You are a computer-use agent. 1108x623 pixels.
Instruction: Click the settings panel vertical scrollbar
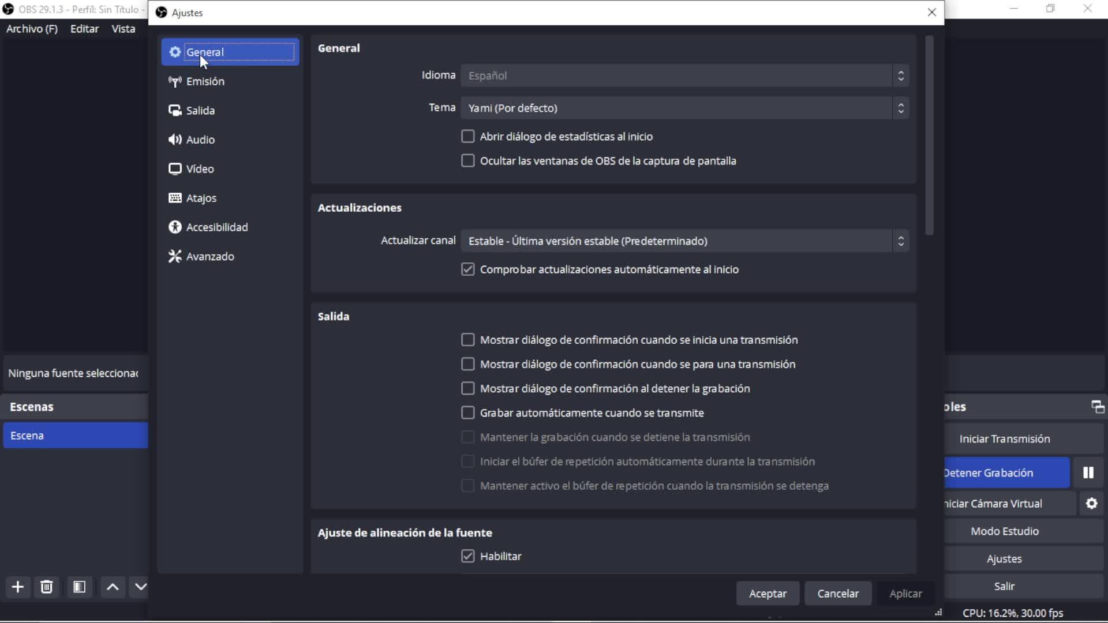[x=929, y=136]
